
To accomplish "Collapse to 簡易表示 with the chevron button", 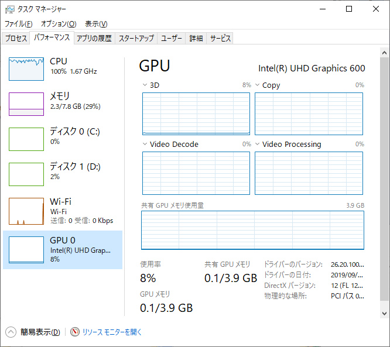I will [x=11, y=332].
